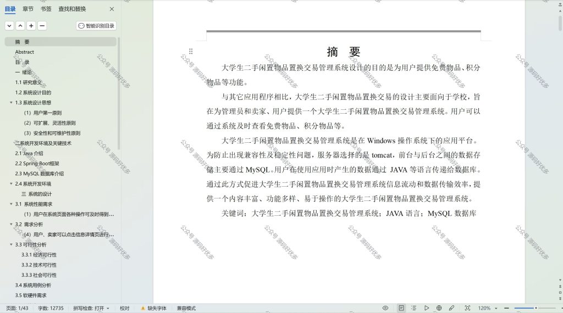Go to 1.1 研究意义 heading
Viewport: 563px width, 313px height.
tap(29, 82)
